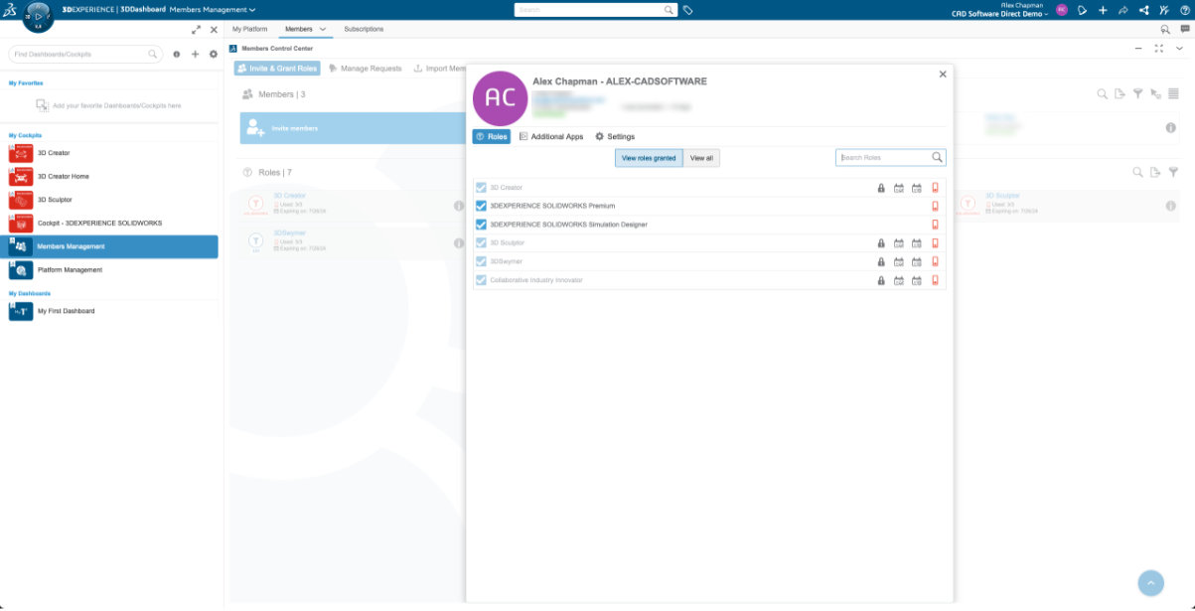The height and width of the screenshot is (611, 1195).
Task: Click the share arrow icon in top bar
Action: click(x=1123, y=10)
